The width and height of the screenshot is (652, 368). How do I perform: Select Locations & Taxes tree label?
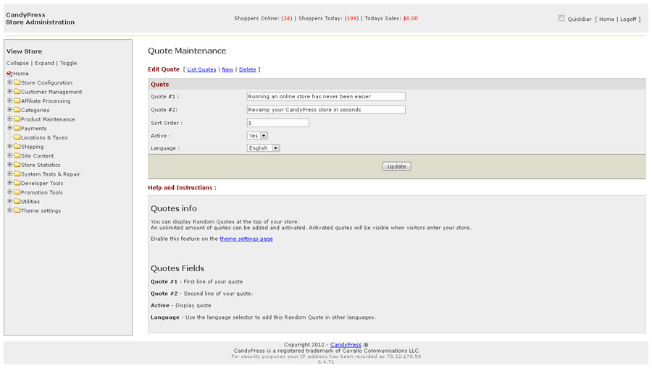(44, 137)
